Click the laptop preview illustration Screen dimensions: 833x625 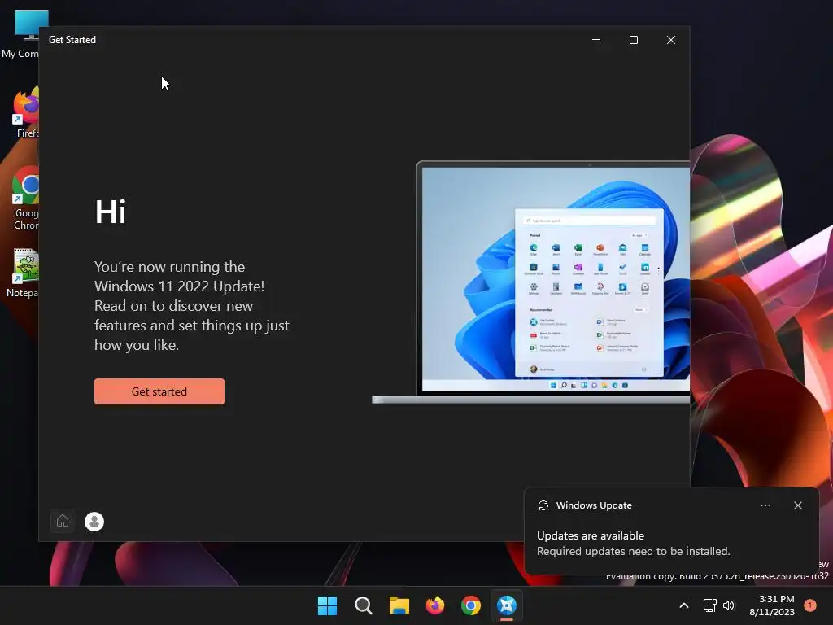coord(530,282)
